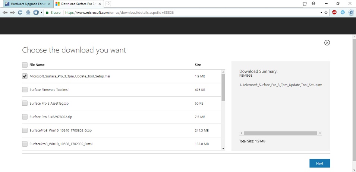Open a new tab with the plus button
Image resolution: width=356 pixels, height=172 pixels.
click(x=108, y=4)
